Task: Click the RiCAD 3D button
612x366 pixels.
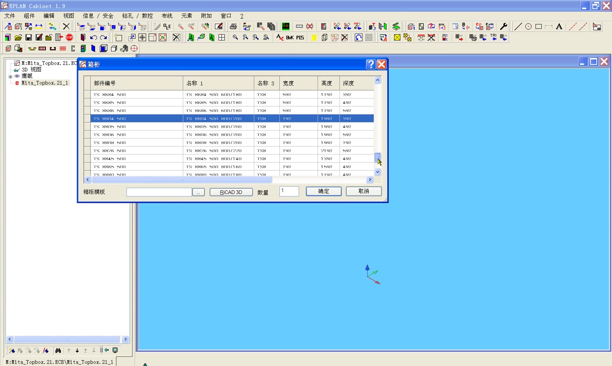Action: pyautogui.click(x=231, y=192)
